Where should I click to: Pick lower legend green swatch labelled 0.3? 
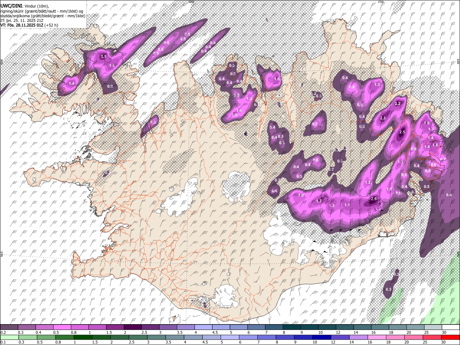pos(28,337)
